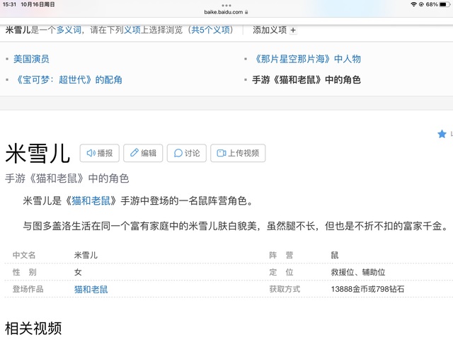This screenshot has height=340, width=453.
Task: Tap the battery indicator icon
Action: point(444,4)
